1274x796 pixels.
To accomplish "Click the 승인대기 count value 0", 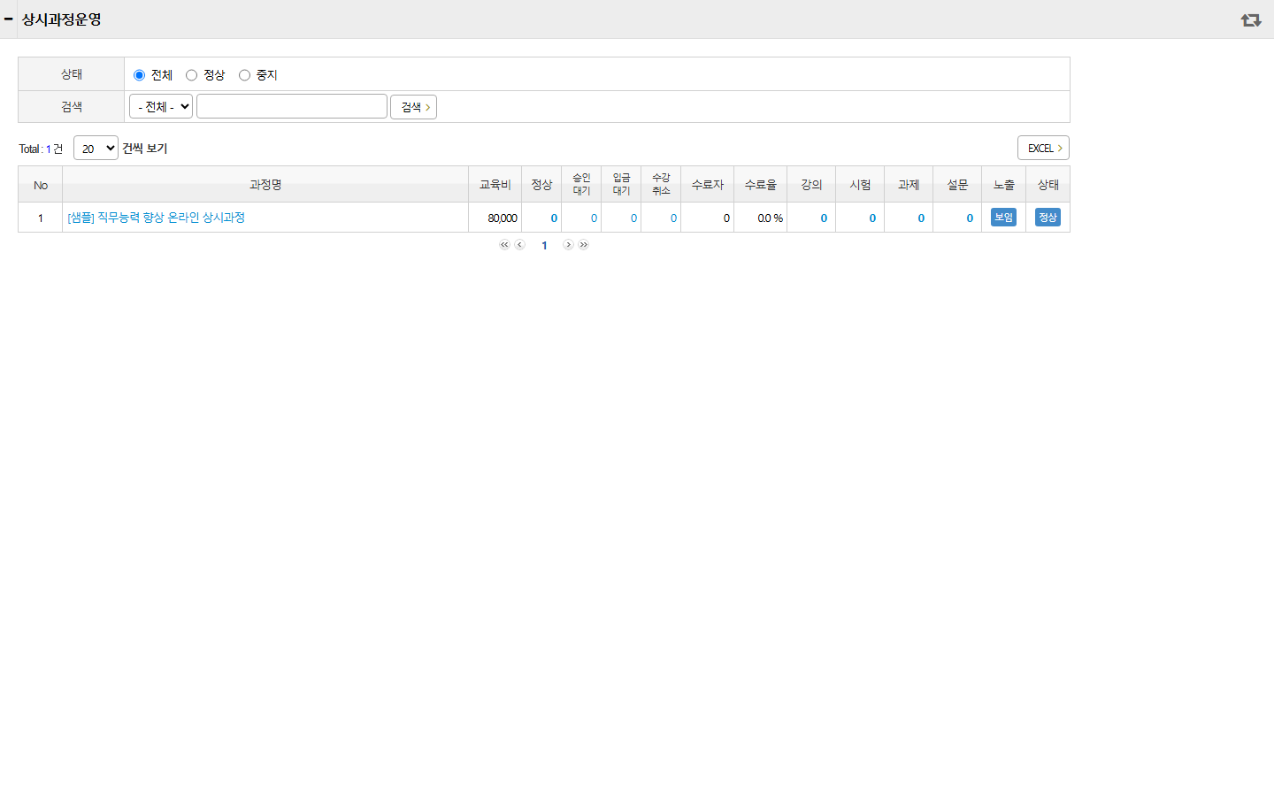I will (594, 218).
